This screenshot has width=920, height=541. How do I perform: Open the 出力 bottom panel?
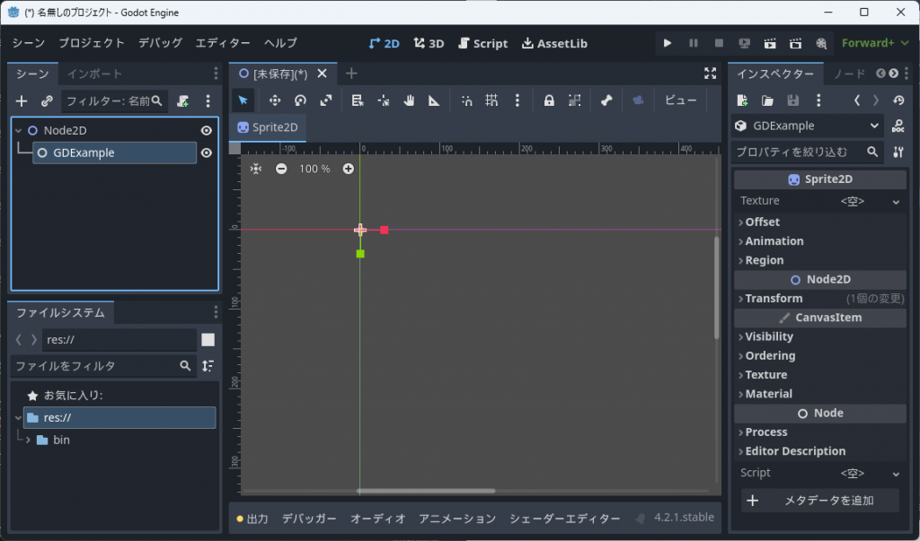pyautogui.click(x=252, y=519)
